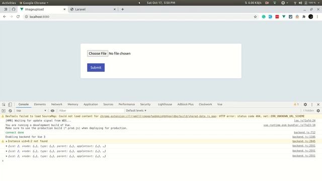Image resolution: width=322 pixels, height=181 pixels.
Task: Expand the 'Instance uid=0:2 not found' warning
Action: coord(7,141)
